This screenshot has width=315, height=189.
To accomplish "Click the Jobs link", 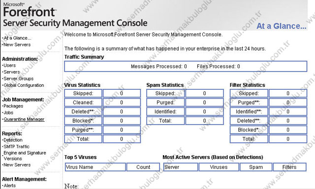I will tap(8, 112).
